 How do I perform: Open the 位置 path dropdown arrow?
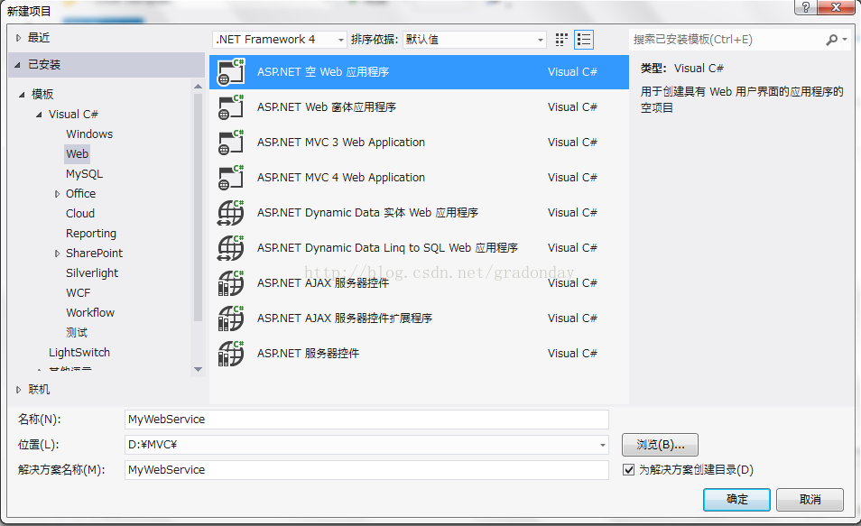(602, 445)
